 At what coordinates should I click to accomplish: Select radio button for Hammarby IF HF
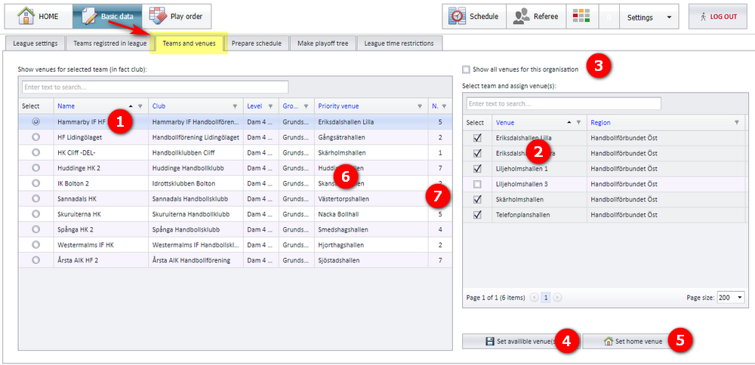coord(35,122)
